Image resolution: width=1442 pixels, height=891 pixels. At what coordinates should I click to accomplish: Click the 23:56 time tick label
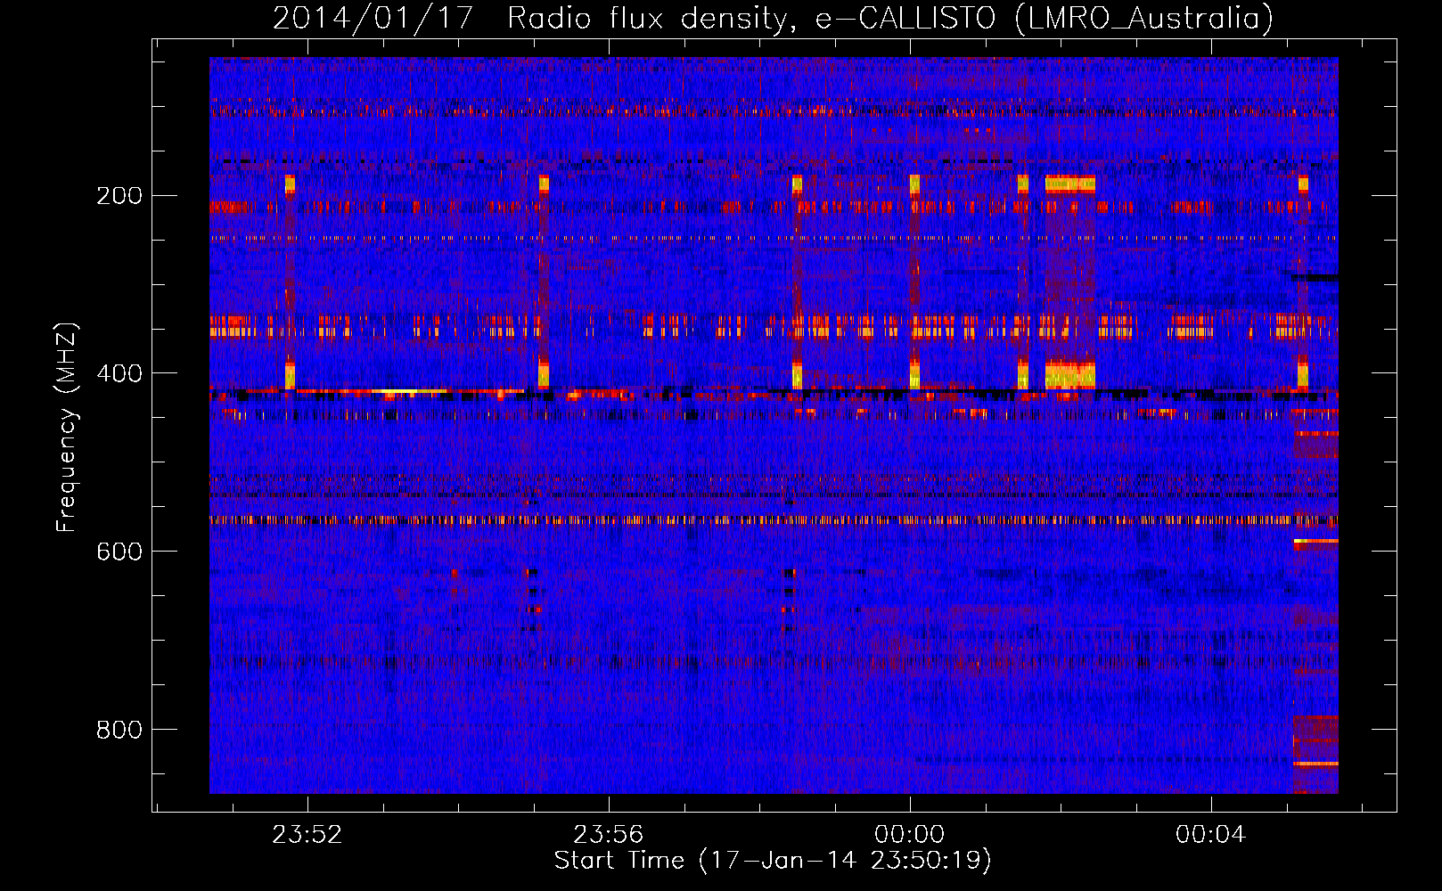608,835
